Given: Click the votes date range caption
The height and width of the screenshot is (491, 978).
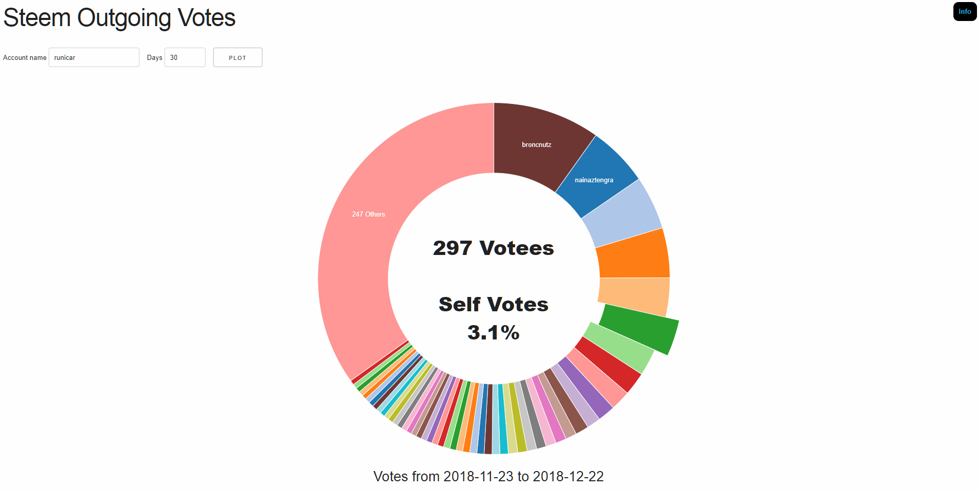Looking at the screenshot, I should point(488,476).
